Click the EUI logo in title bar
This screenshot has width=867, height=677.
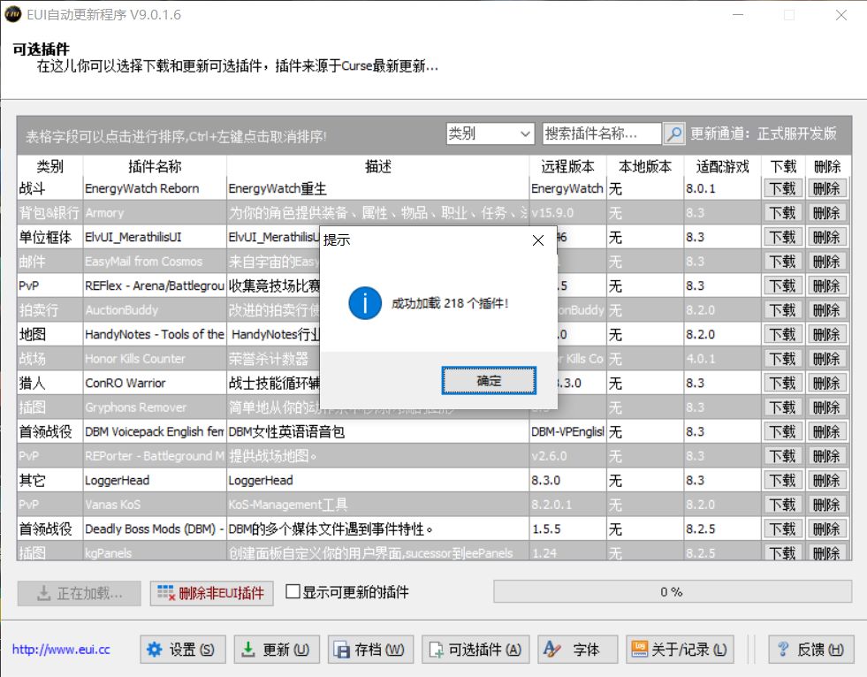coord(15,15)
